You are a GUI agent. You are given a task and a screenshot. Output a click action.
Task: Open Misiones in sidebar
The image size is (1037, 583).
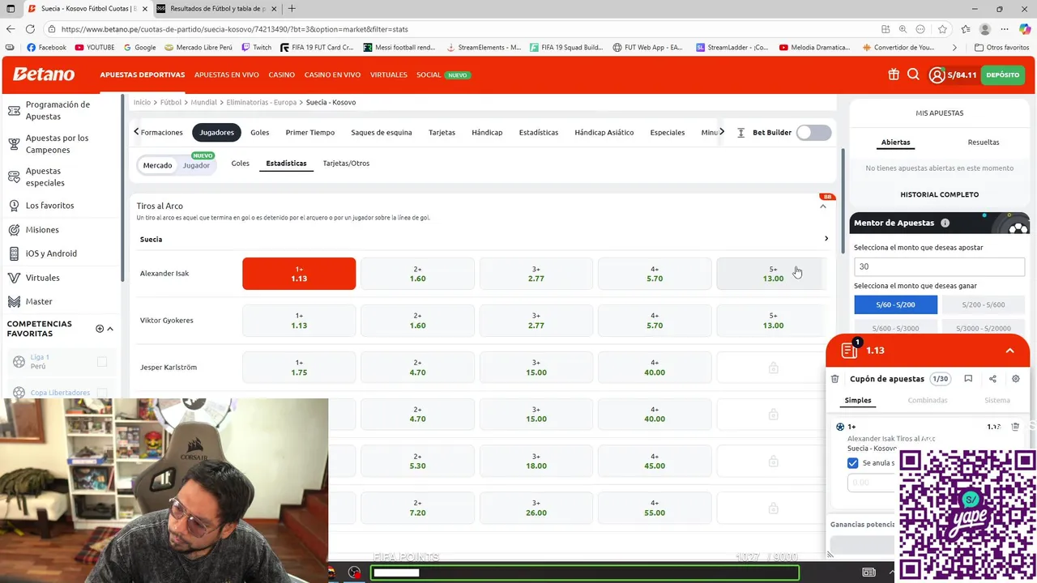(x=42, y=230)
